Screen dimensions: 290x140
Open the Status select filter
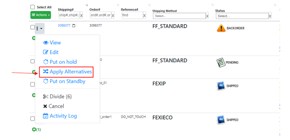[242, 16]
